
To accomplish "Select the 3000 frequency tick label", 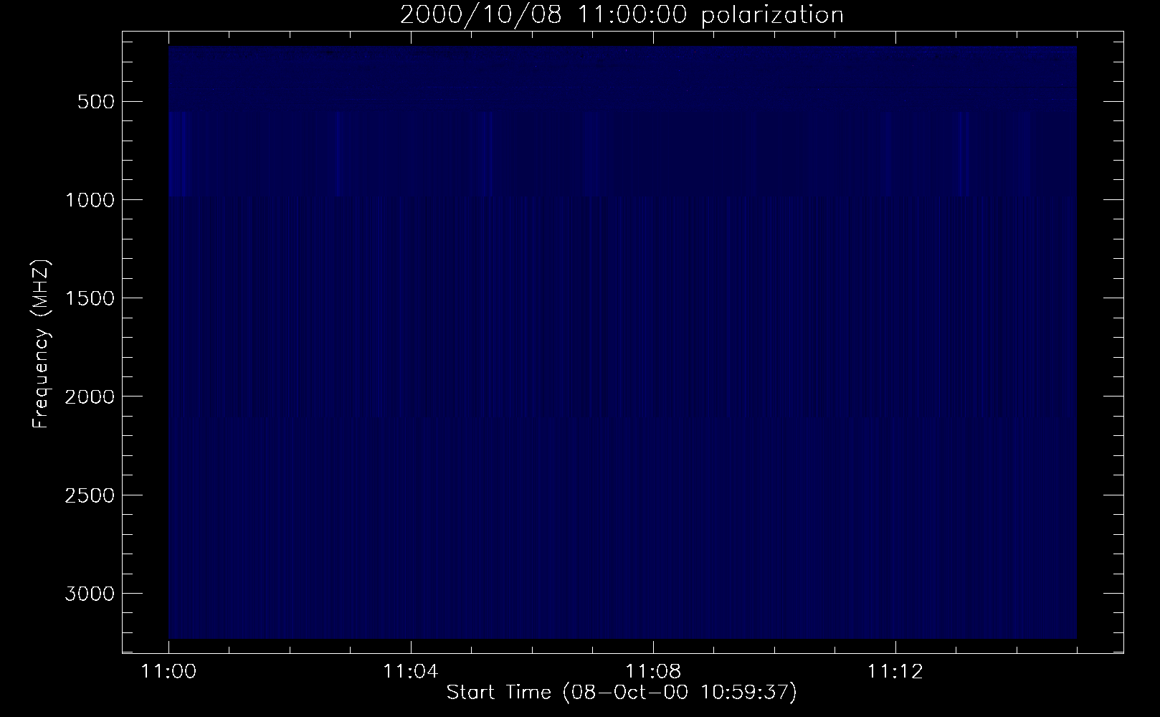I will coord(90,594).
